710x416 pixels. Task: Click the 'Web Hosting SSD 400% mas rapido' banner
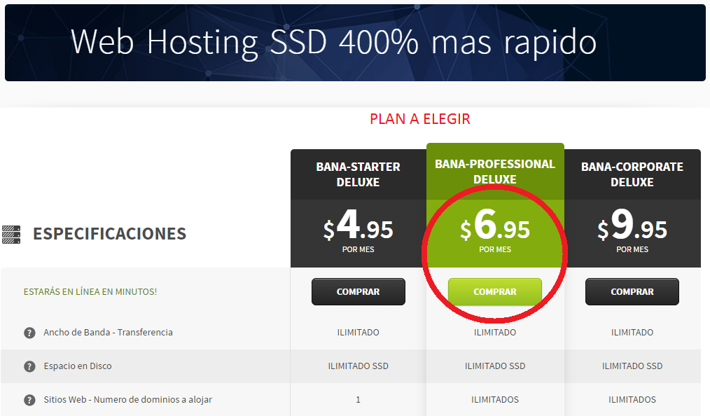pos(355,43)
